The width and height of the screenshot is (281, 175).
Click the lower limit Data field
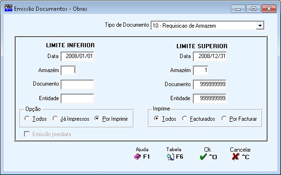77,56
